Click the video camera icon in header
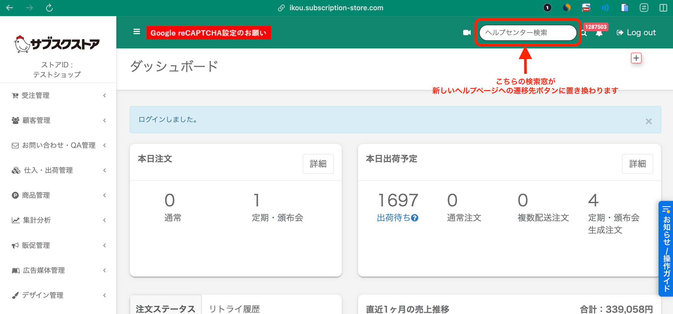 point(467,33)
